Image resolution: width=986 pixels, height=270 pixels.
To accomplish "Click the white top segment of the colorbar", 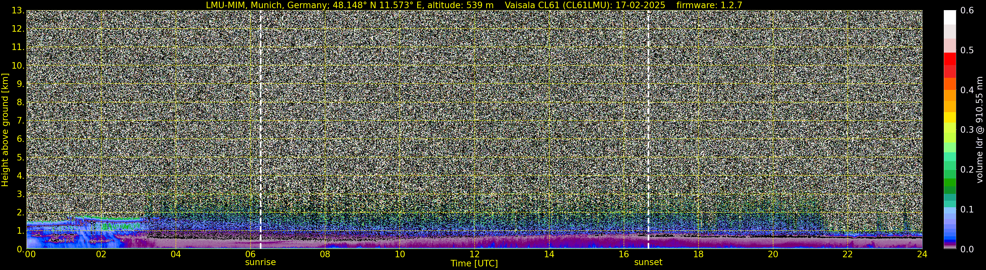I will click(x=950, y=17).
